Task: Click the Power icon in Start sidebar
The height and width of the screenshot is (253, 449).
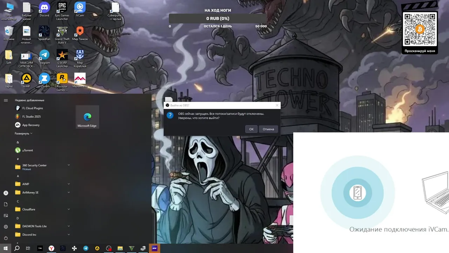Action: point(6,238)
